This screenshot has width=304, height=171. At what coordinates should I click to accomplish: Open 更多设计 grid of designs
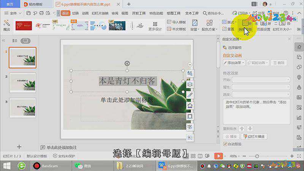tap(155, 26)
